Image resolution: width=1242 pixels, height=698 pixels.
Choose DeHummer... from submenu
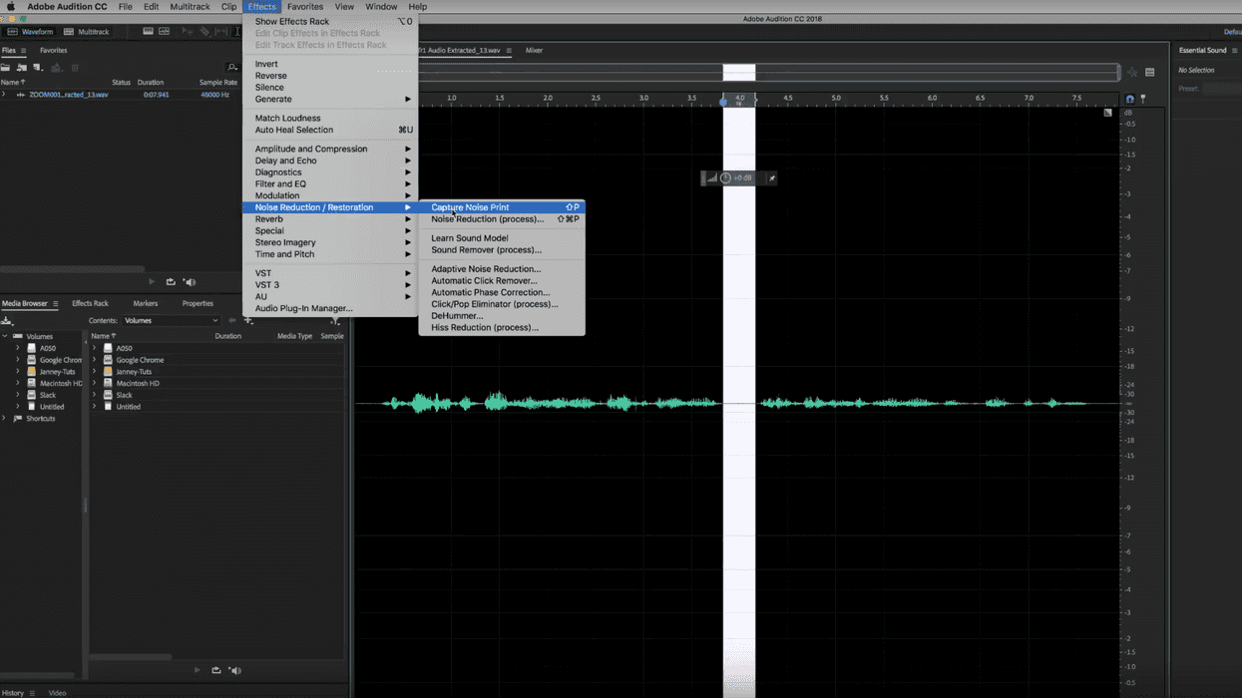coord(502,316)
